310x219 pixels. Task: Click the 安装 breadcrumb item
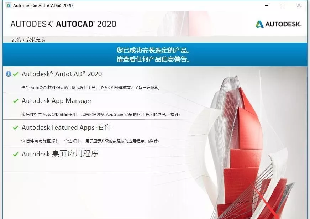[16, 40]
